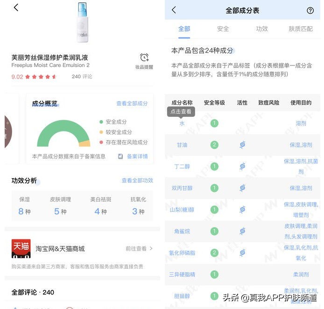Viewport: 324px width, 309px height.
Task: Tap the 天猫 store logo
Action: click(21, 248)
